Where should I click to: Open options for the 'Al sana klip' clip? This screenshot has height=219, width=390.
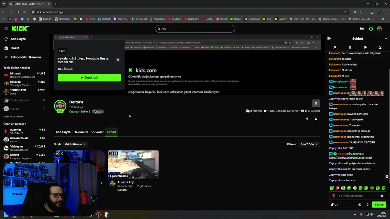coord(155,183)
